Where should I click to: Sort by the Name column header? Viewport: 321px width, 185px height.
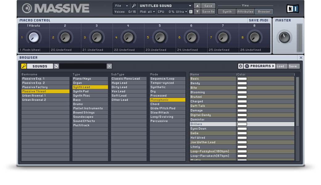213,74
